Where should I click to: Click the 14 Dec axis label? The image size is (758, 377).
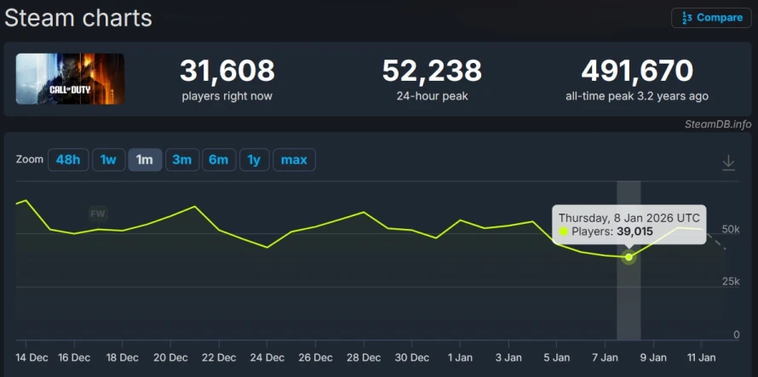pyautogui.click(x=32, y=357)
